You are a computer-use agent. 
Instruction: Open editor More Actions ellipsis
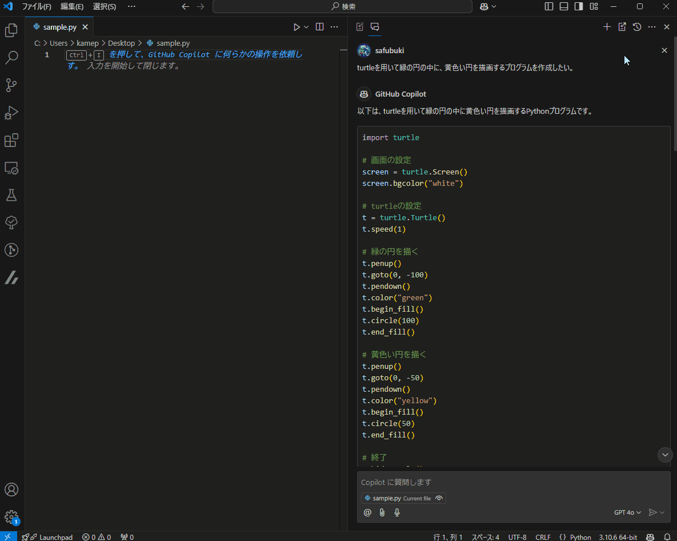(334, 27)
